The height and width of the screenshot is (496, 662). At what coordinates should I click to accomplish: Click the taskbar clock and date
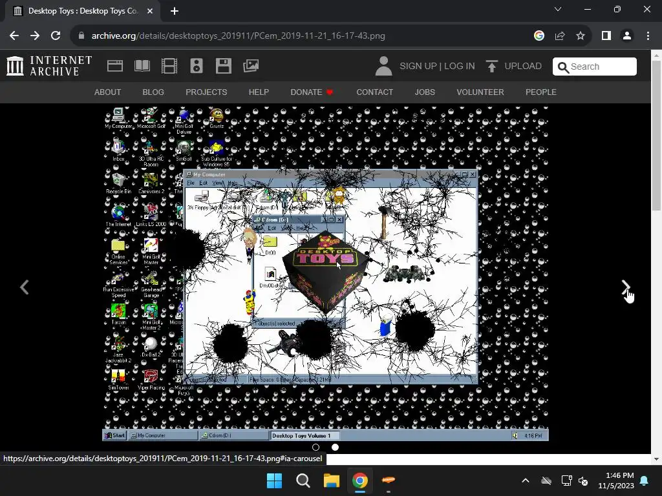pos(616,480)
